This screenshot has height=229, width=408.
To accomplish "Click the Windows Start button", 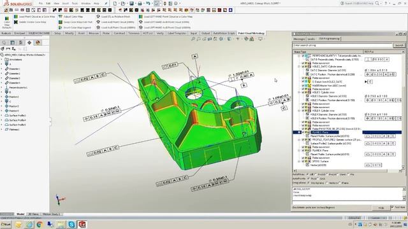I will pyautogui.click(x=6, y=225).
